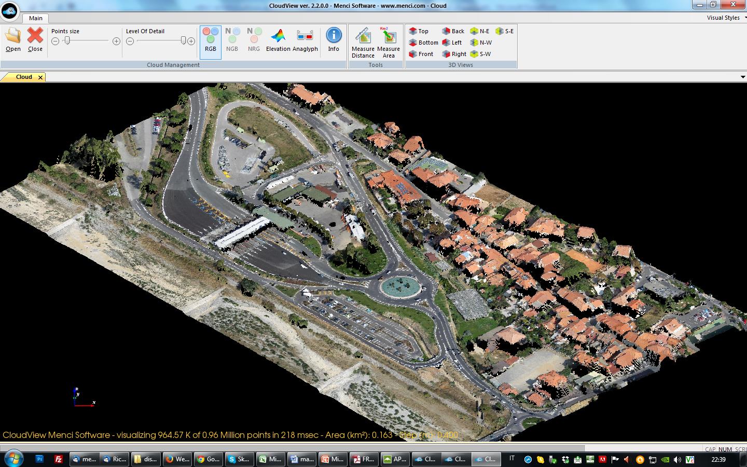Decrease Level Of Detail with minus button

[x=130, y=41]
